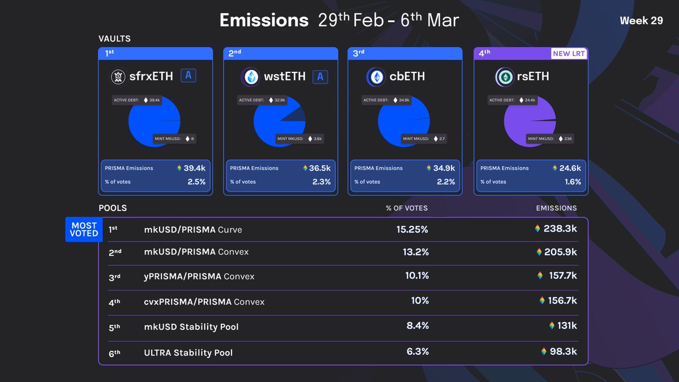Viewport: 679px width, 382px height.
Task: Click the 'A' badge next to wstETH
Action: tap(320, 76)
